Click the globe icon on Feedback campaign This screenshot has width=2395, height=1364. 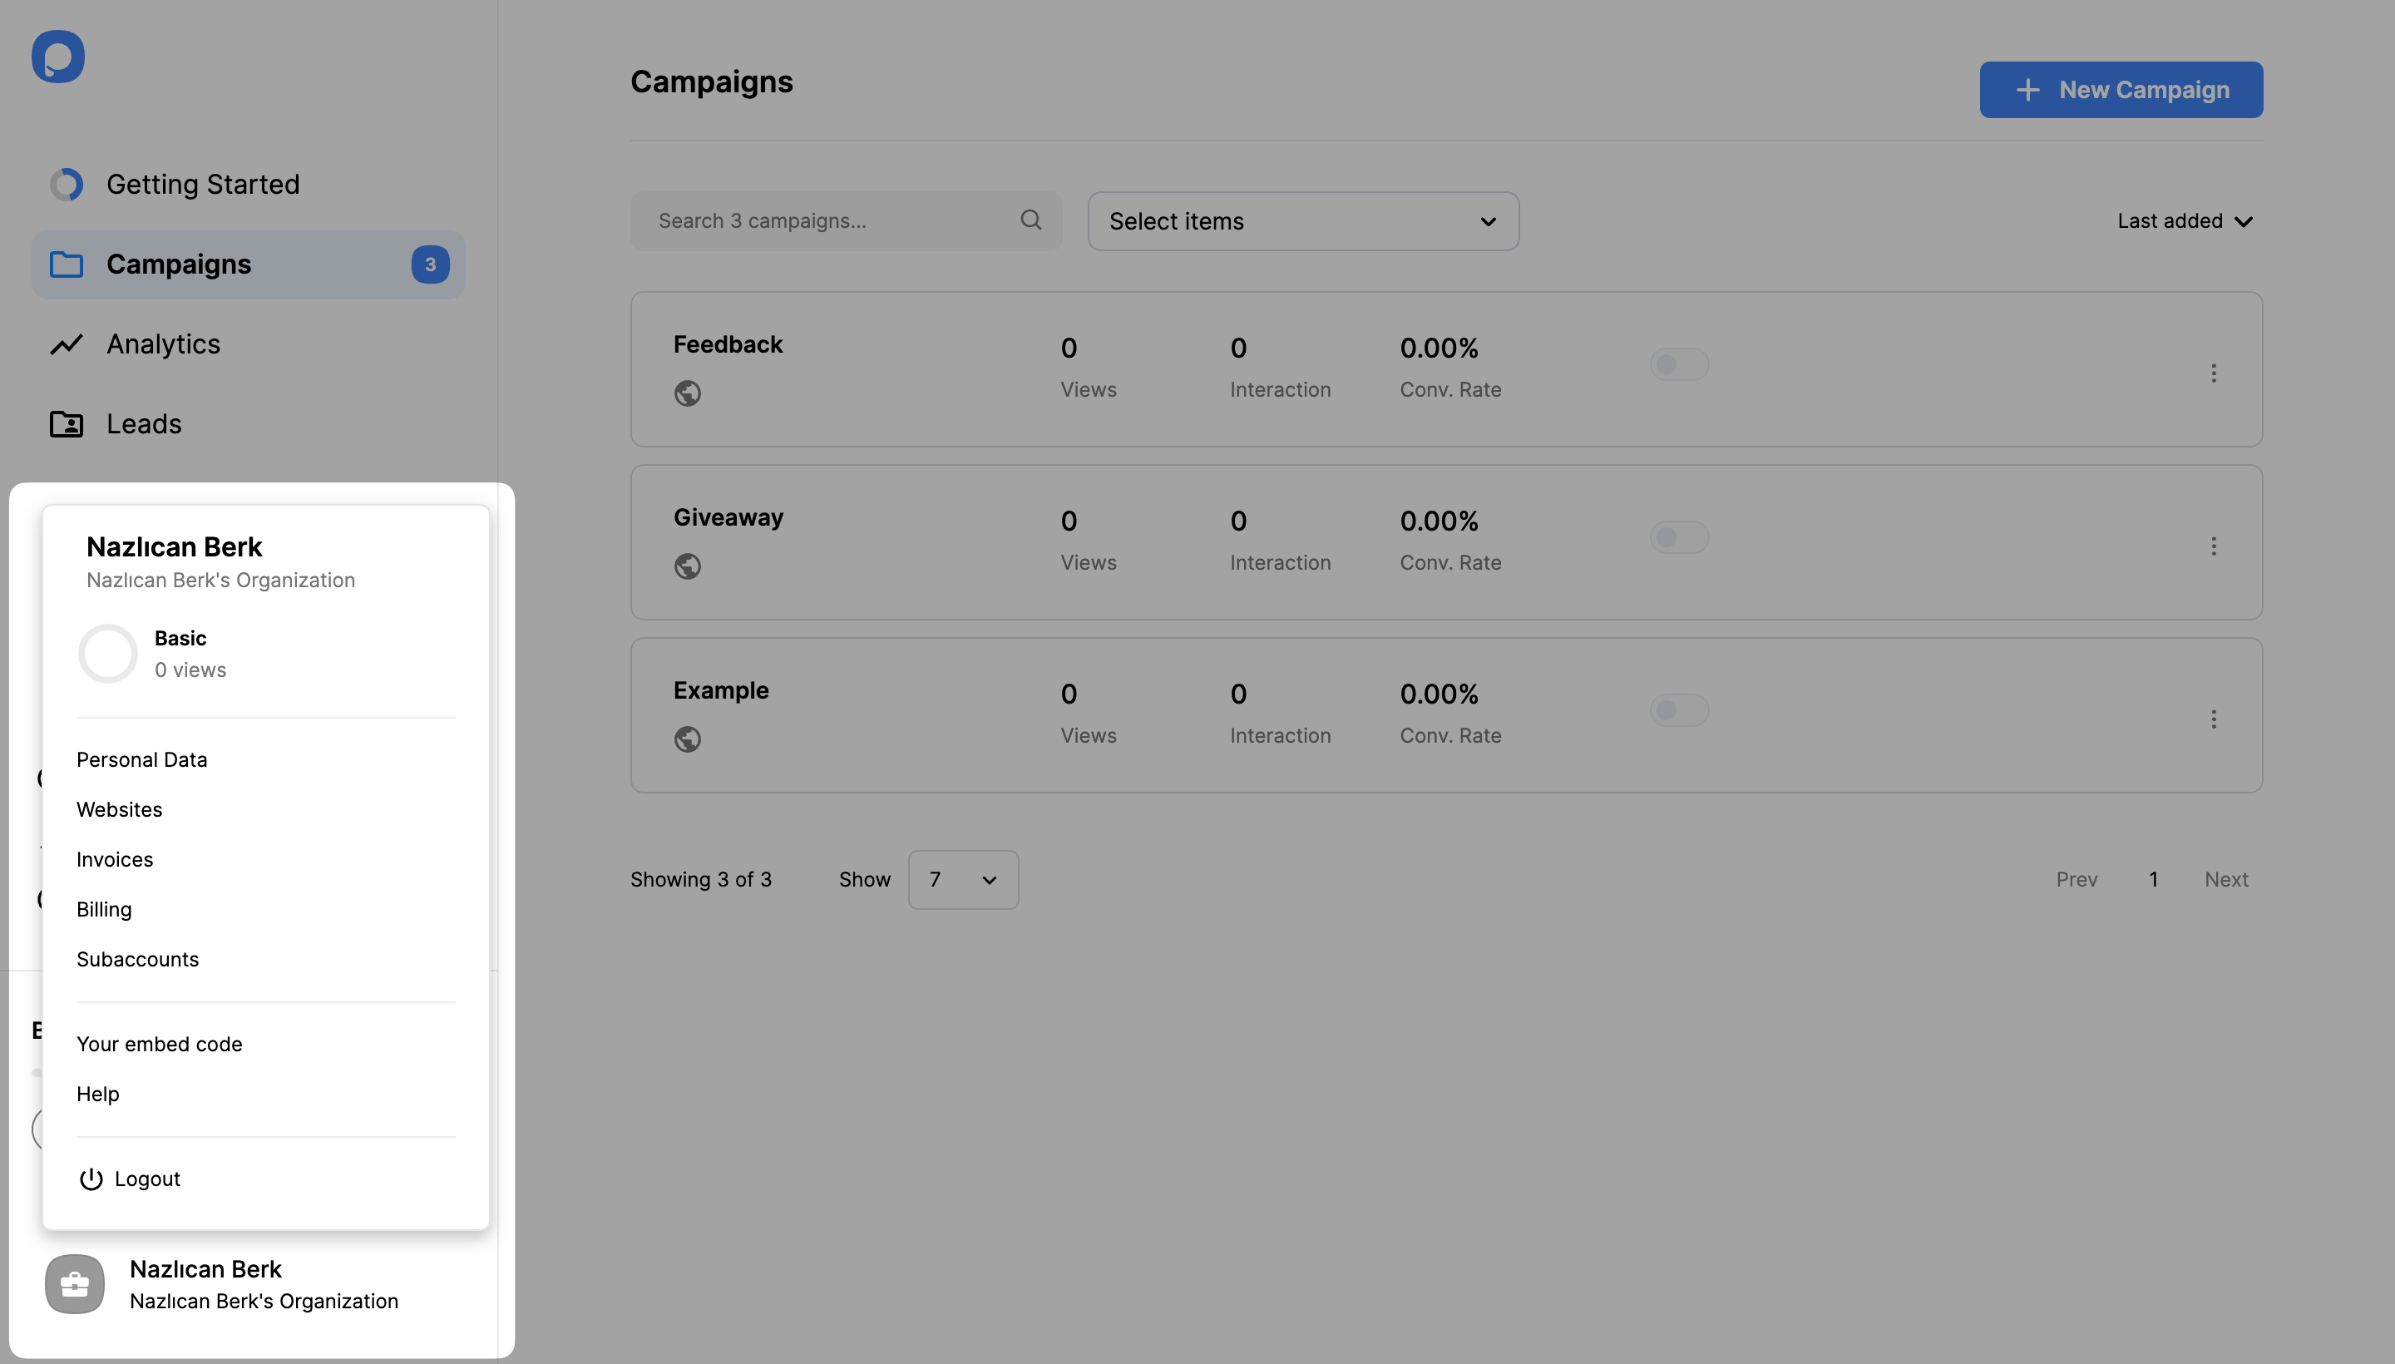(686, 393)
